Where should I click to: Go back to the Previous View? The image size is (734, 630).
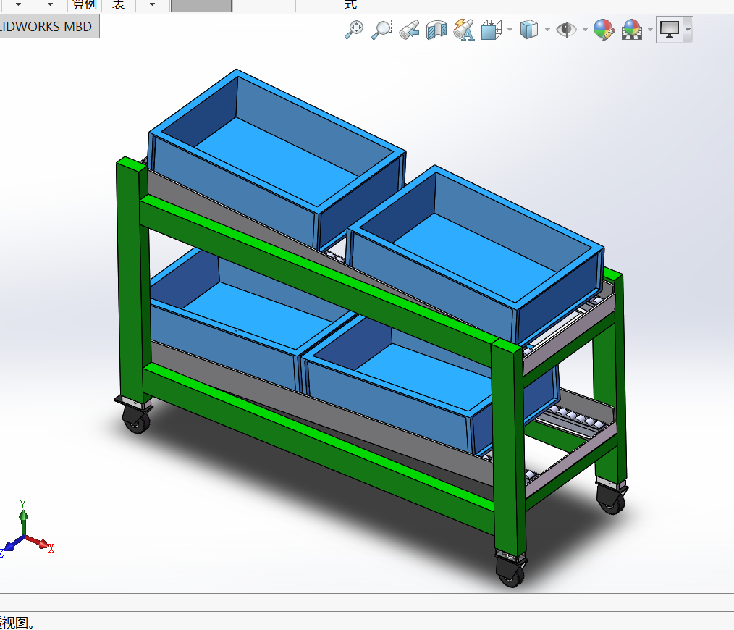click(x=409, y=30)
